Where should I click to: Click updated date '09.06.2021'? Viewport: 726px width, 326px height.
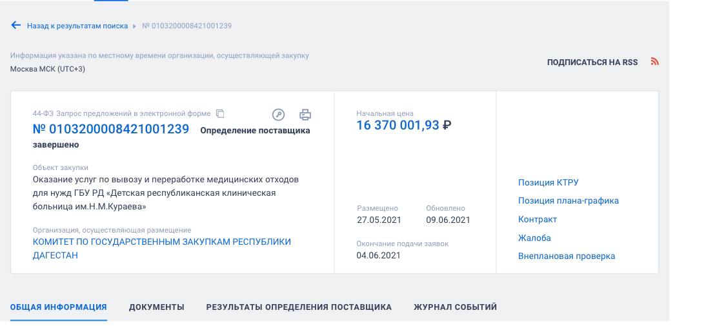tap(448, 220)
